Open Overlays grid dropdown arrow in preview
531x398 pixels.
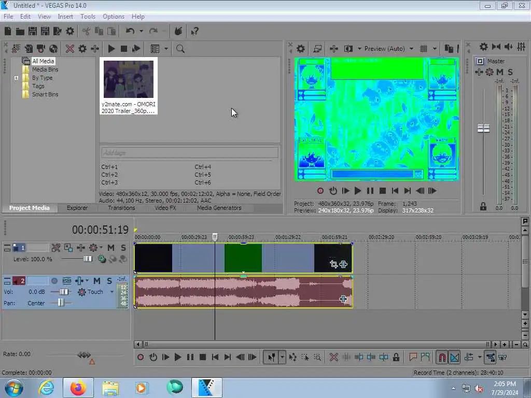click(x=435, y=49)
